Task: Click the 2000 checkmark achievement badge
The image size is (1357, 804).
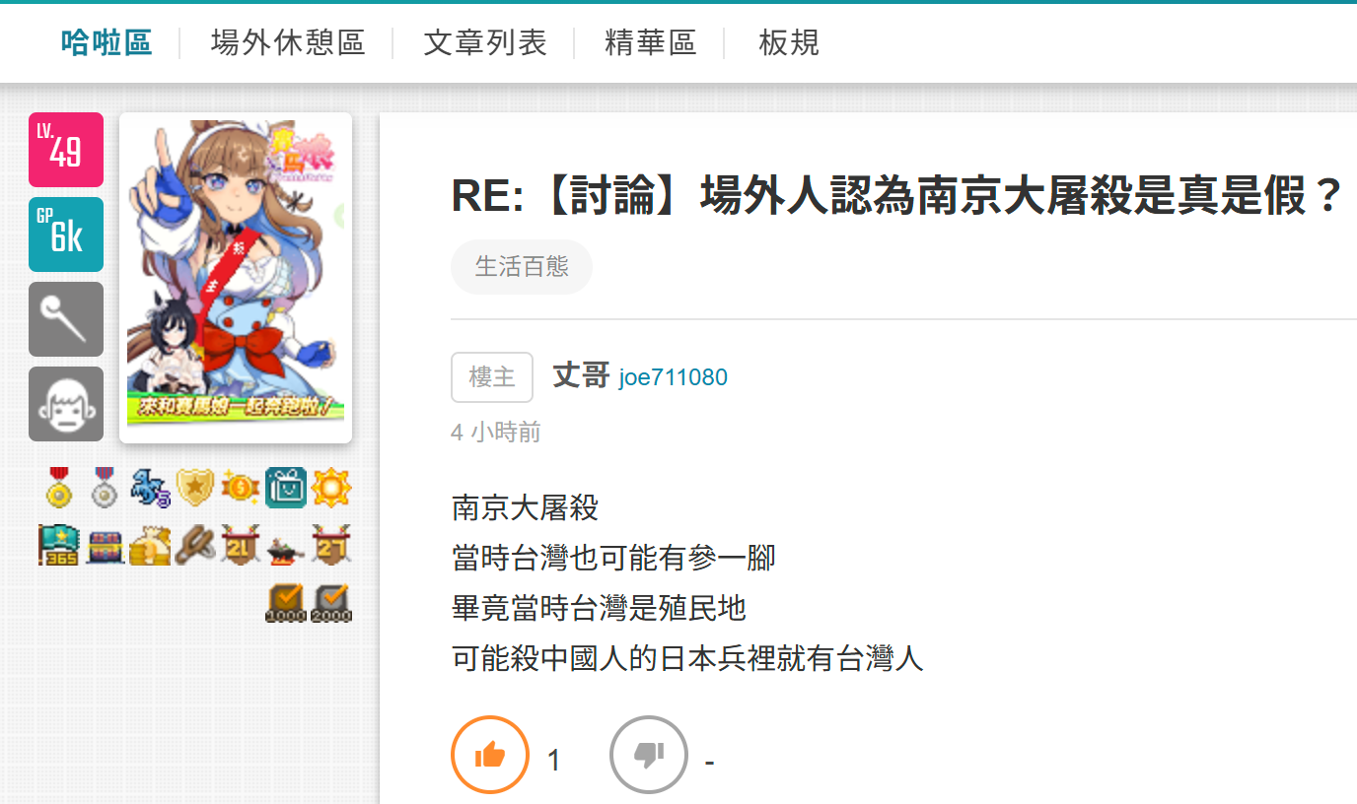Action: coord(331,603)
